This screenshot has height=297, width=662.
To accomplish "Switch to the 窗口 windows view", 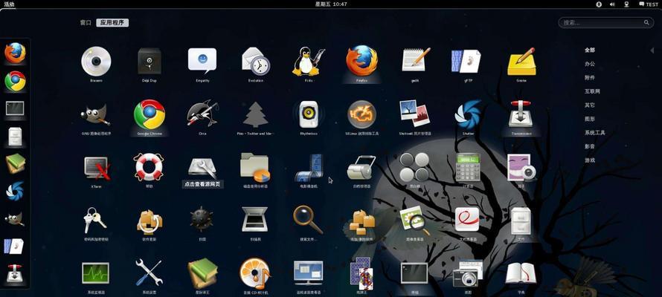I will click(86, 23).
